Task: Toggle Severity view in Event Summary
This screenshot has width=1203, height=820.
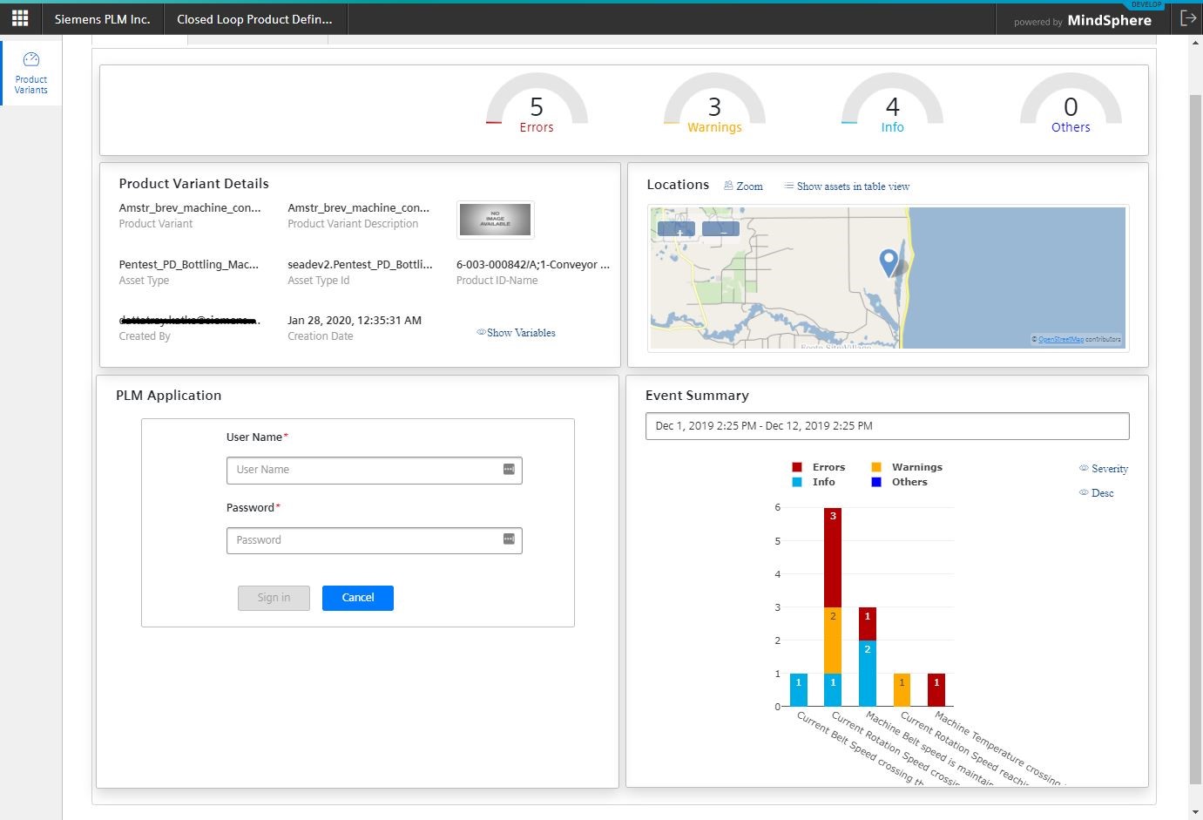Action: [1104, 469]
